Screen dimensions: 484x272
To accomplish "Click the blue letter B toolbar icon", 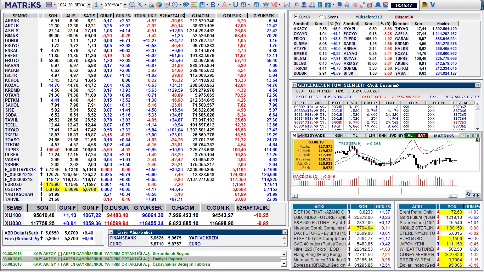I will 213,5.
